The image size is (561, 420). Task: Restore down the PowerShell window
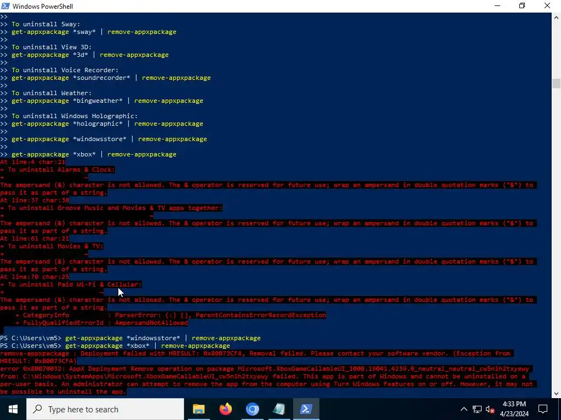click(522, 6)
